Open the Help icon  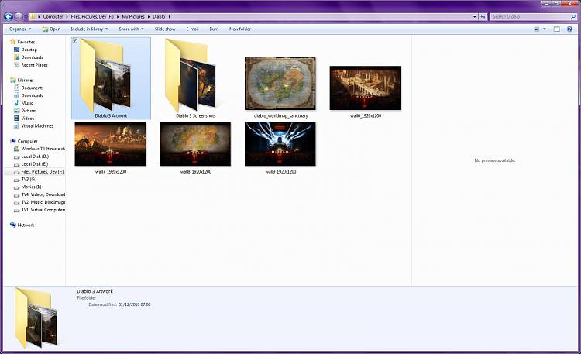pyautogui.click(x=569, y=29)
